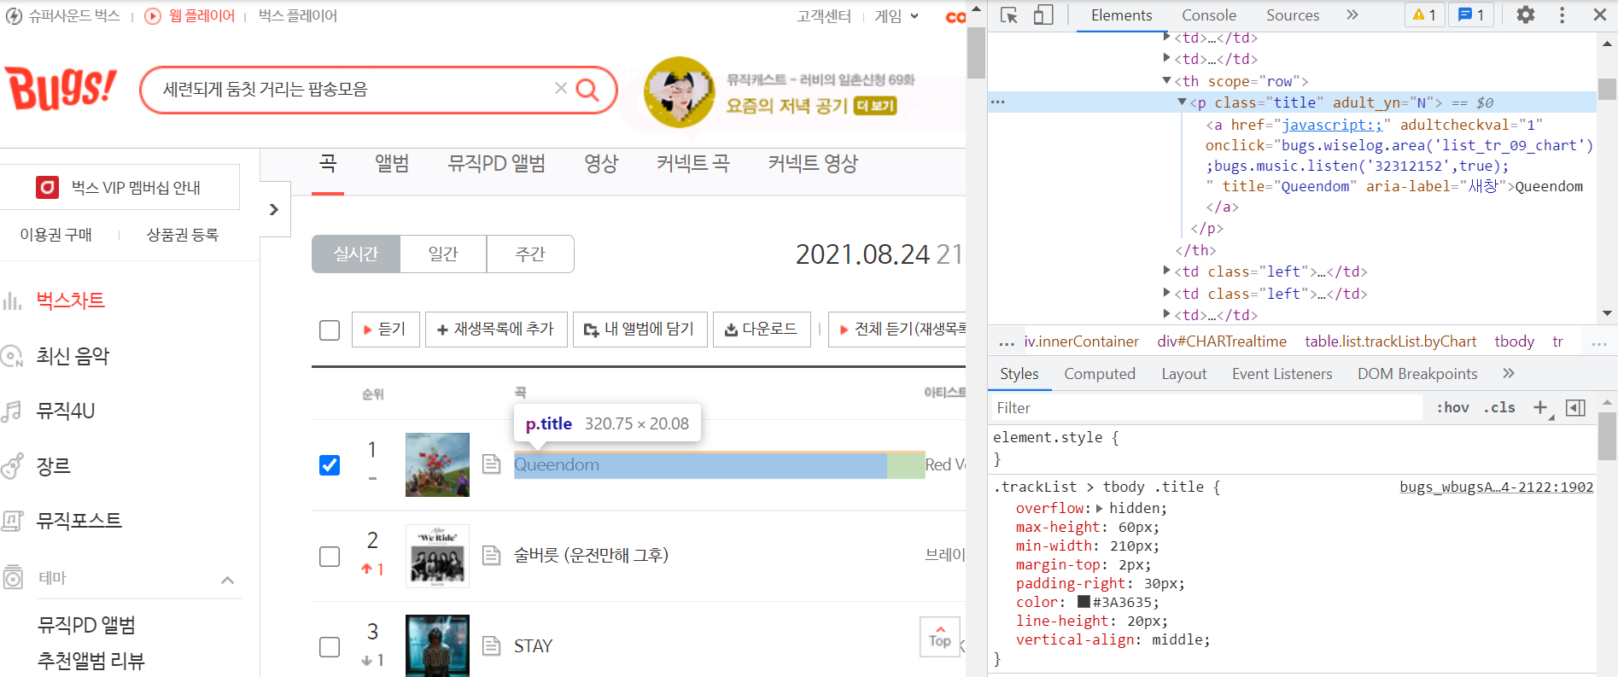Click the 장르 guitar icon

tap(12, 466)
